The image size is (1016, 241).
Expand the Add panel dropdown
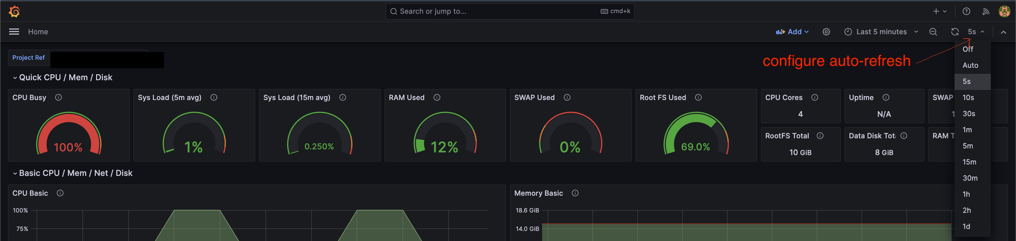click(792, 32)
